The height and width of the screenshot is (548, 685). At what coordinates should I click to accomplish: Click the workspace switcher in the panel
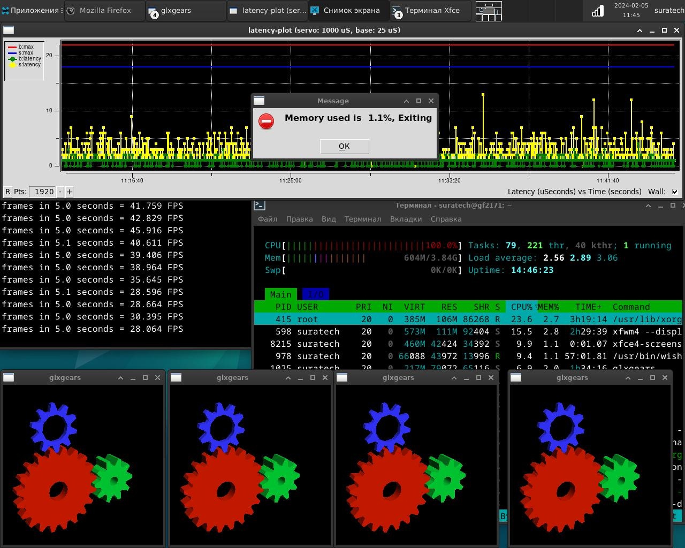click(x=489, y=11)
